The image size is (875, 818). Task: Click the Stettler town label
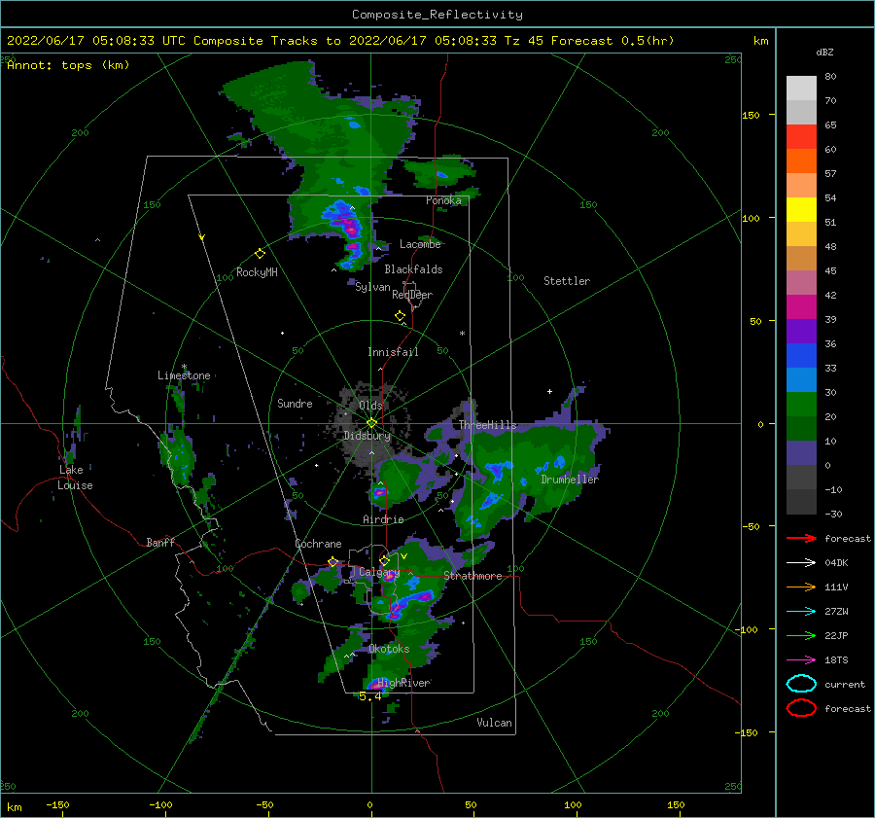click(567, 281)
